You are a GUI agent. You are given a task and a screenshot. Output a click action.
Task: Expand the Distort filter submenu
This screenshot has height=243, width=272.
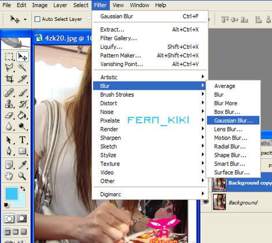(x=149, y=103)
